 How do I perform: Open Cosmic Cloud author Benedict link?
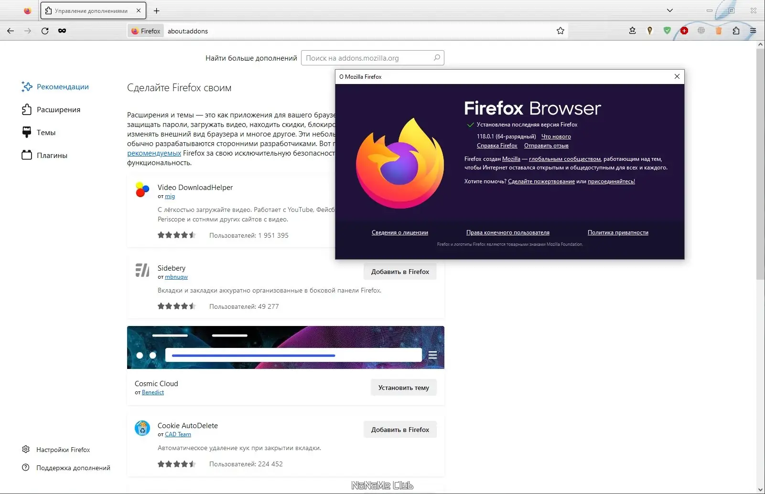[153, 392]
